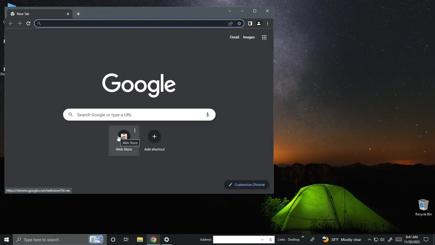Click the taskbar search box
This screenshot has width=435, height=245.
click(x=60, y=240)
